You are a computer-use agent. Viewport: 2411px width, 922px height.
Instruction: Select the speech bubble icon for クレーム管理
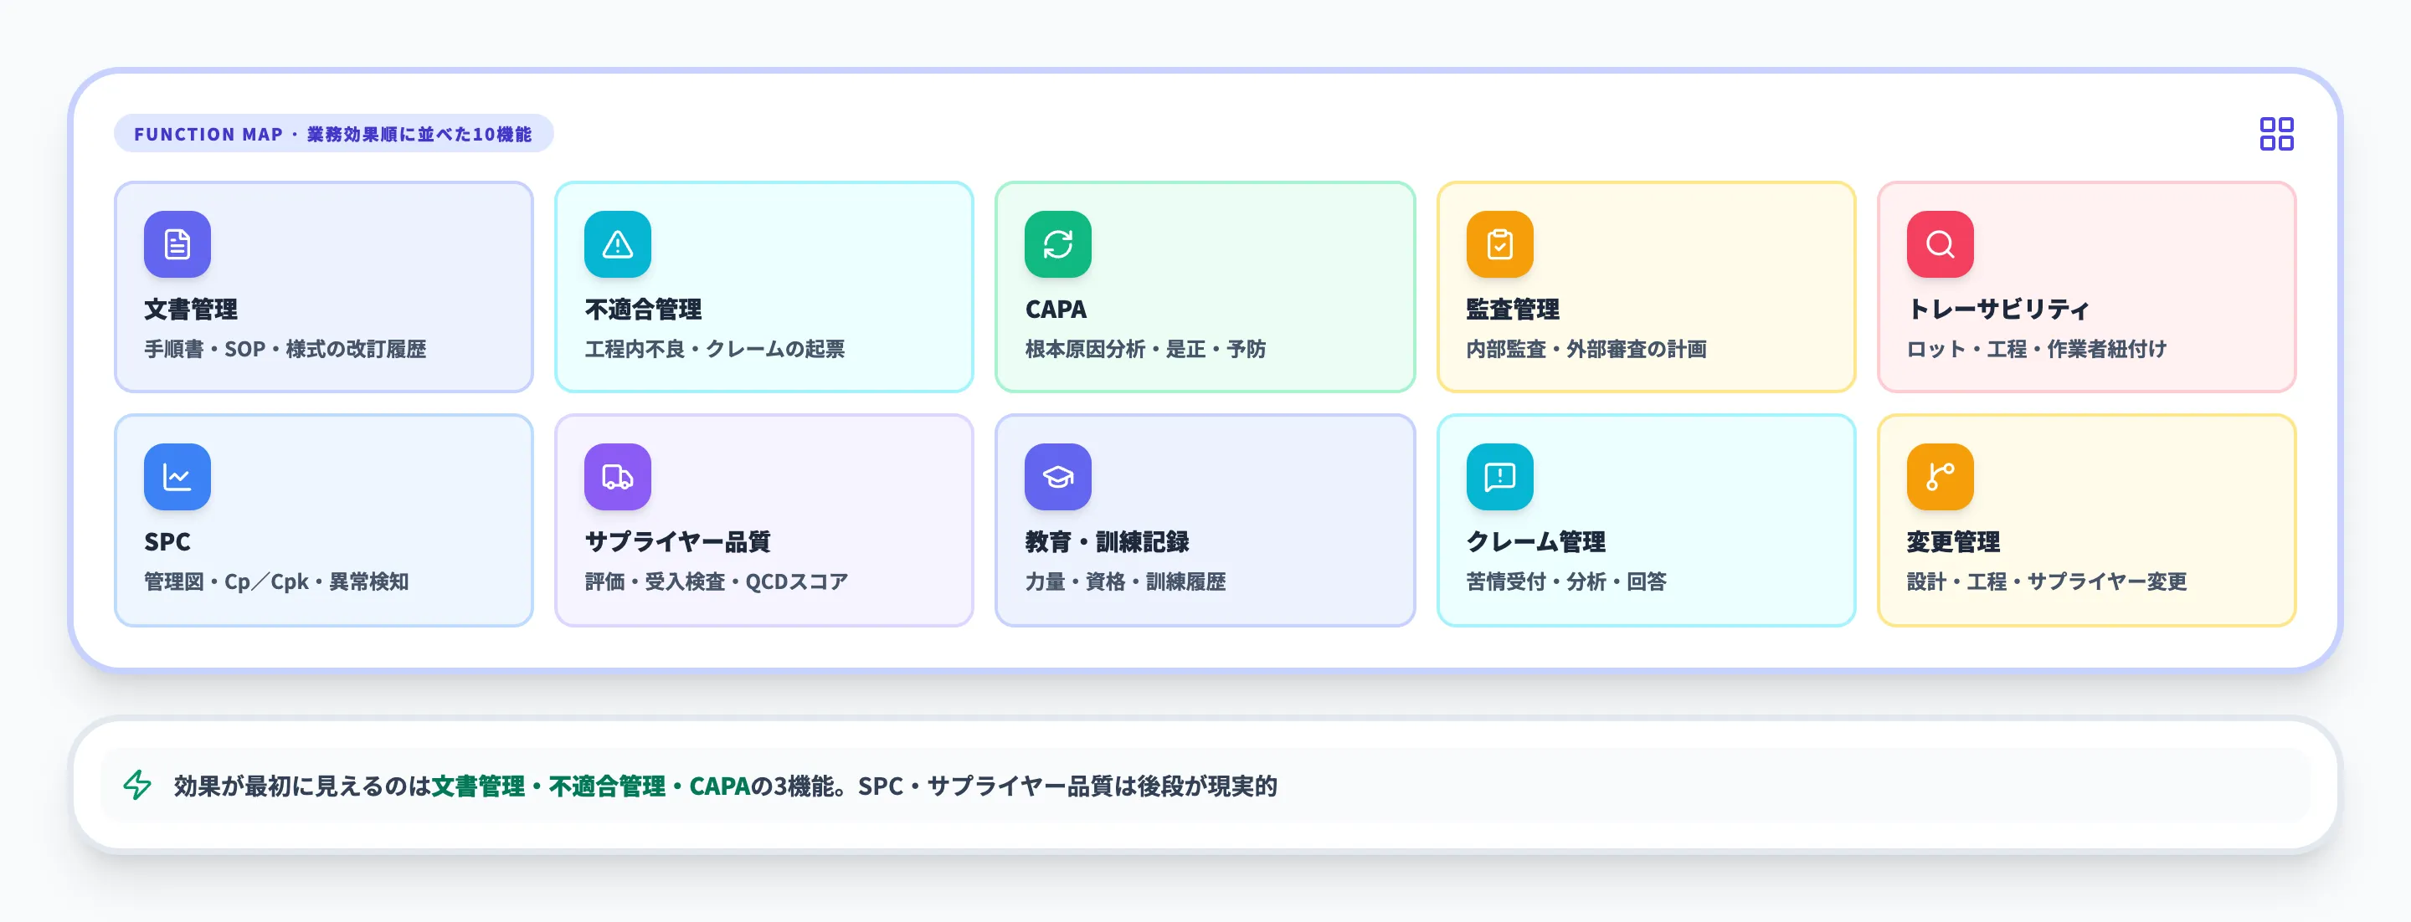coord(1499,476)
